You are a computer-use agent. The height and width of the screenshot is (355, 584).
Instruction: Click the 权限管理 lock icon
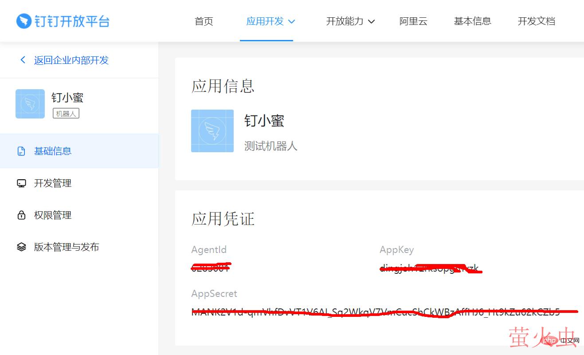tap(21, 215)
